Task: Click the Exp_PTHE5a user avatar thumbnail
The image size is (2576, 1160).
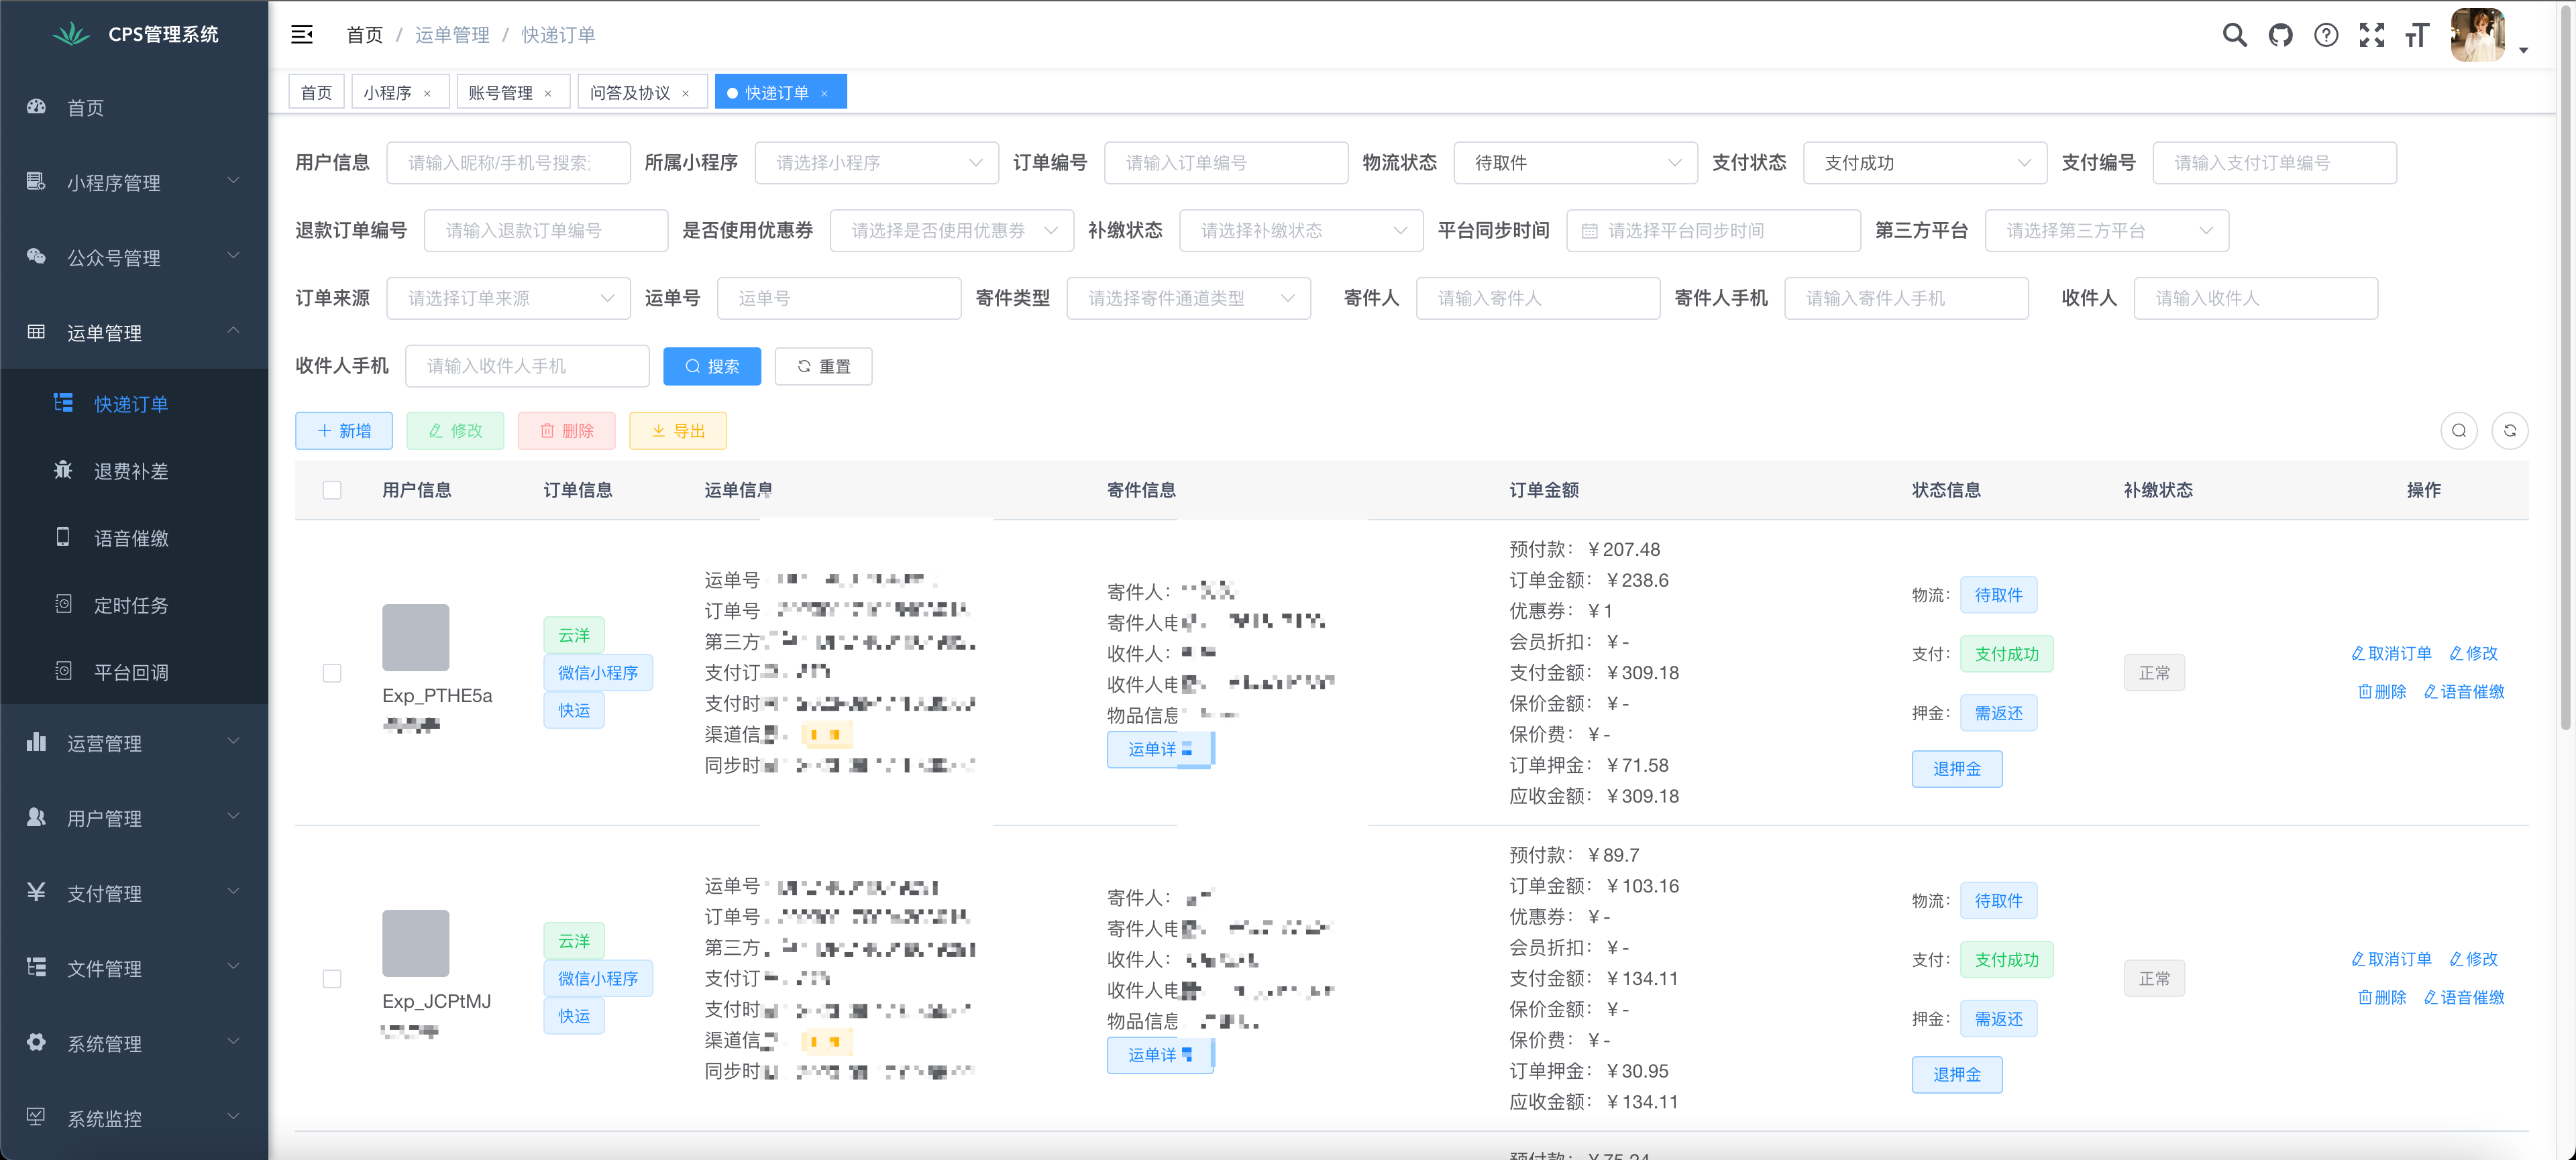Action: 415,638
